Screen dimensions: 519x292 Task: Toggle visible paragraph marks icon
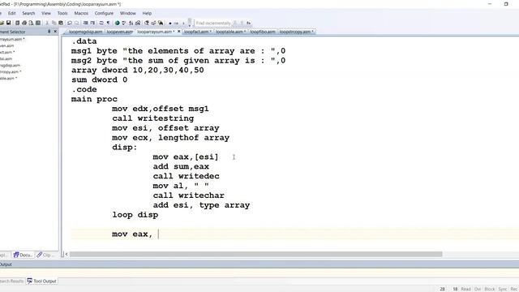click(108, 23)
